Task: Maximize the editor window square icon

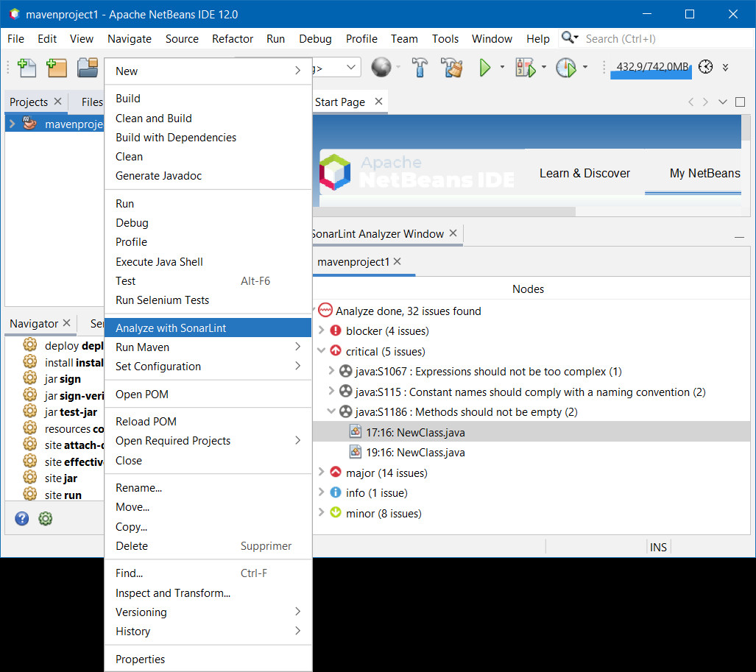Action: point(740,102)
